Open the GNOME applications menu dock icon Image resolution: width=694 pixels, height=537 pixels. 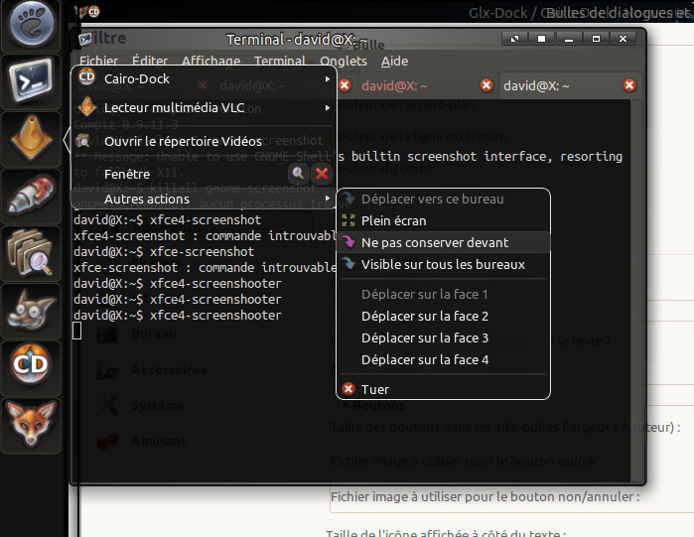pos(31,24)
